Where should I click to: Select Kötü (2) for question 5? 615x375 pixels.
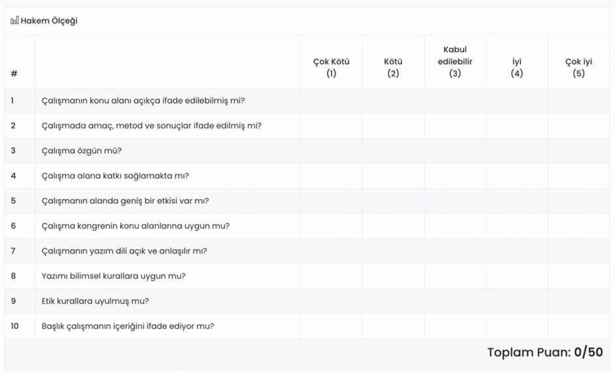[393, 201]
